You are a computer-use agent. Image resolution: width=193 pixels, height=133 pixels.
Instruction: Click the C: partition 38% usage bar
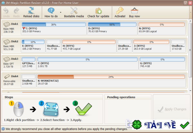tap(54, 24)
